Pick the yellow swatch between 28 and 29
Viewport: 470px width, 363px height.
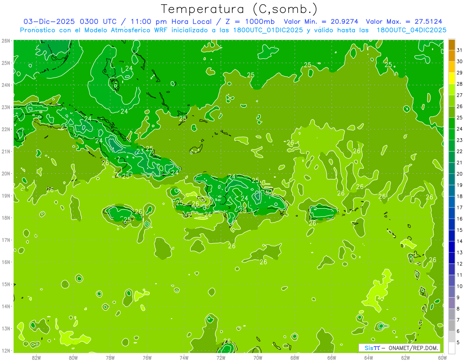(x=452, y=78)
